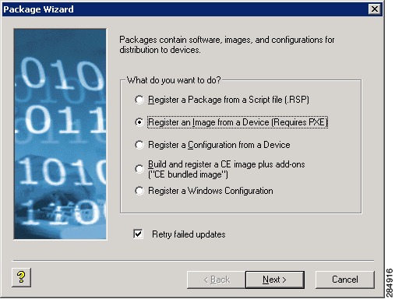Click the disabled Back button
This screenshot has width=395, height=299.
pos(217,280)
